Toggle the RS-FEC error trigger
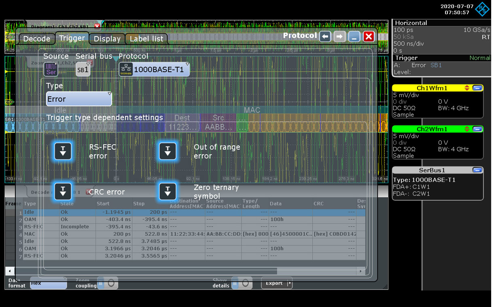This screenshot has width=494, height=307. pyautogui.click(x=63, y=151)
